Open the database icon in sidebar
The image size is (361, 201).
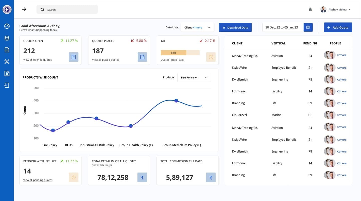[7, 38]
